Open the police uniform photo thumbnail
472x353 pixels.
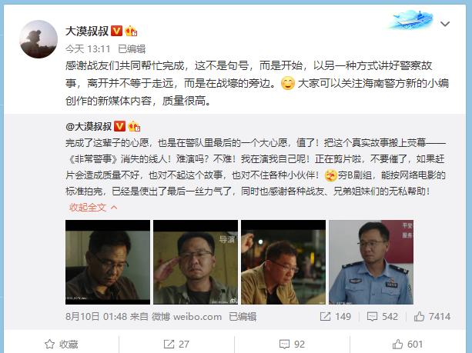[371, 262]
